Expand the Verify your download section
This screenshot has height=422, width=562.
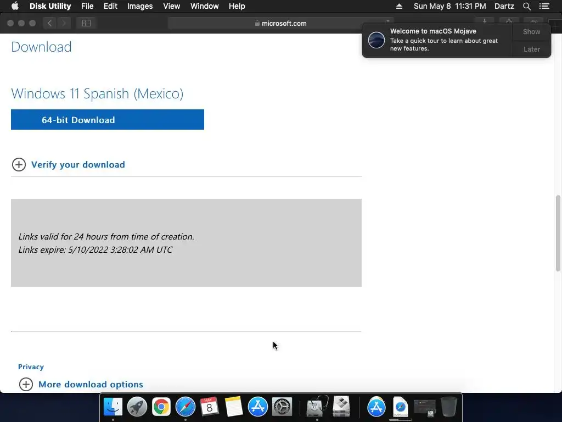tap(19, 165)
